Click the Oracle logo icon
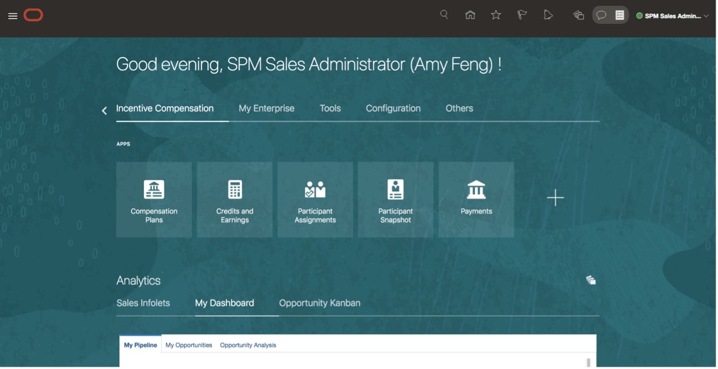The width and height of the screenshot is (718, 369). point(33,16)
